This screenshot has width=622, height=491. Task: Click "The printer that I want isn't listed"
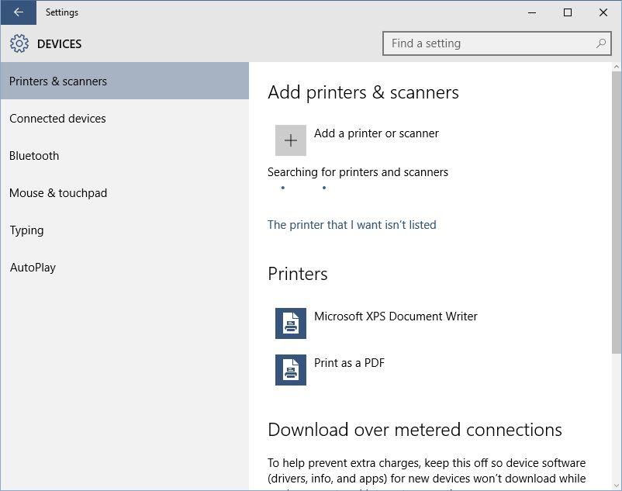click(352, 225)
